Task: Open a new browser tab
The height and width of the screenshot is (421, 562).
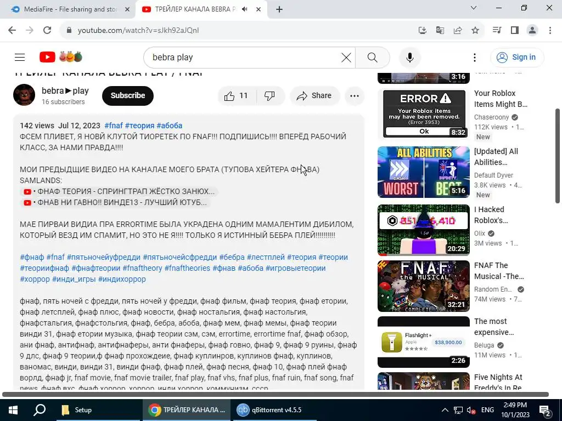Action: click(279, 9)
